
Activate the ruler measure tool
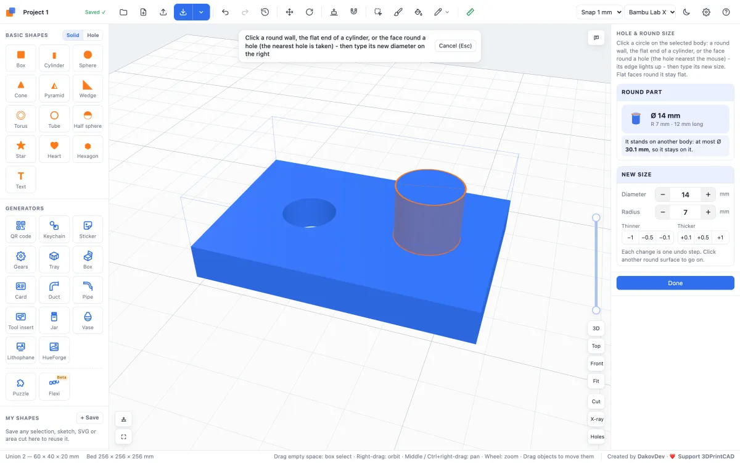[x=471, y=12]
